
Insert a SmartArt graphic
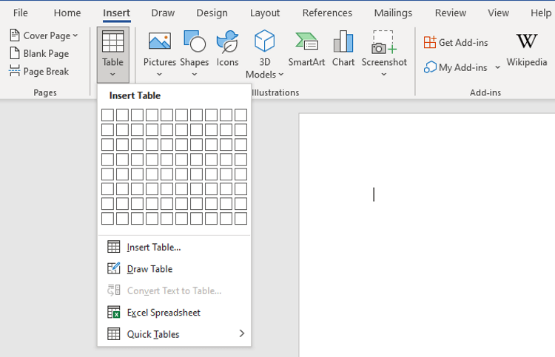pos(306,49)
